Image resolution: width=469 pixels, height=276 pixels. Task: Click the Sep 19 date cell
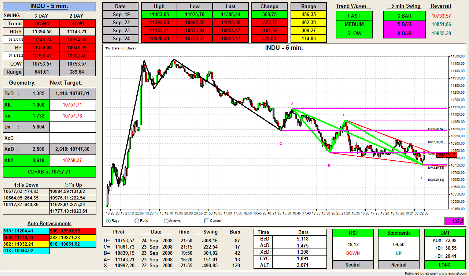pos(120,14)
